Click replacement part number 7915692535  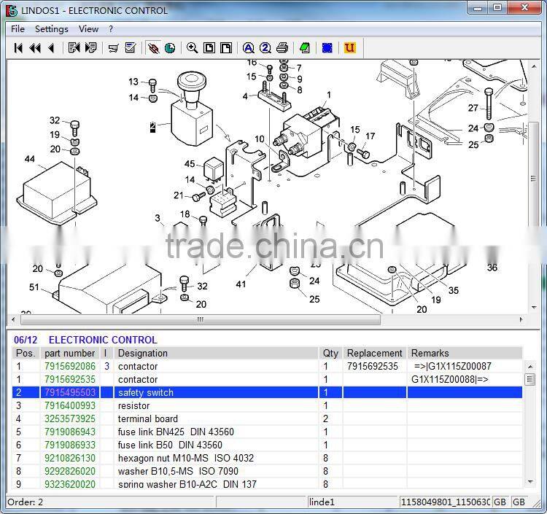(373, 367)
